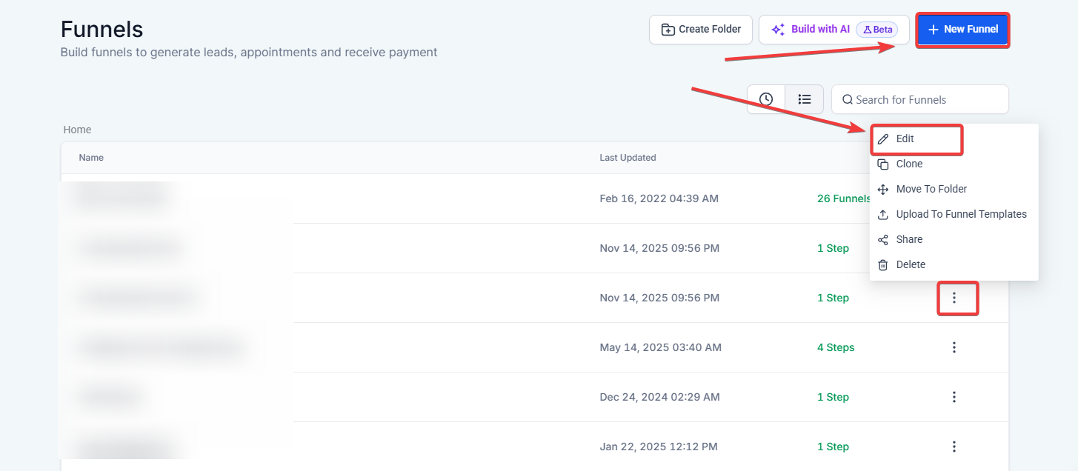Choose Upload To Funnel Templates option
1078x471 pixels.
click(961, 215)
